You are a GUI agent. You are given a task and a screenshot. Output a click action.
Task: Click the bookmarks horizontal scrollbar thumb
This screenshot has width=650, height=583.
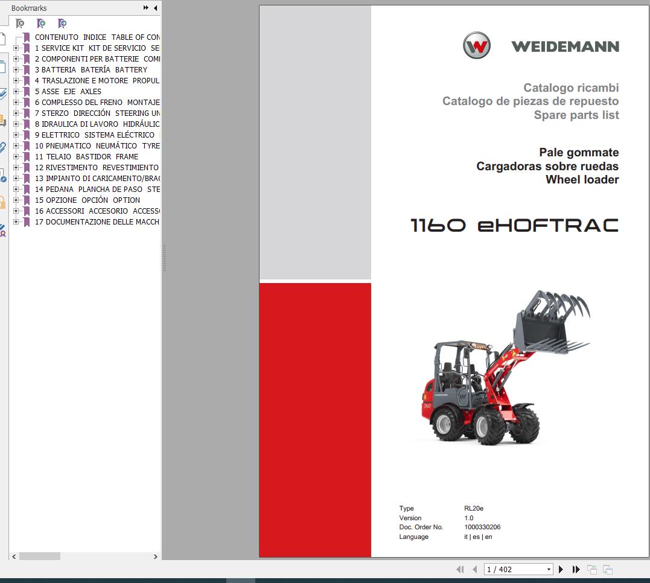40,556
